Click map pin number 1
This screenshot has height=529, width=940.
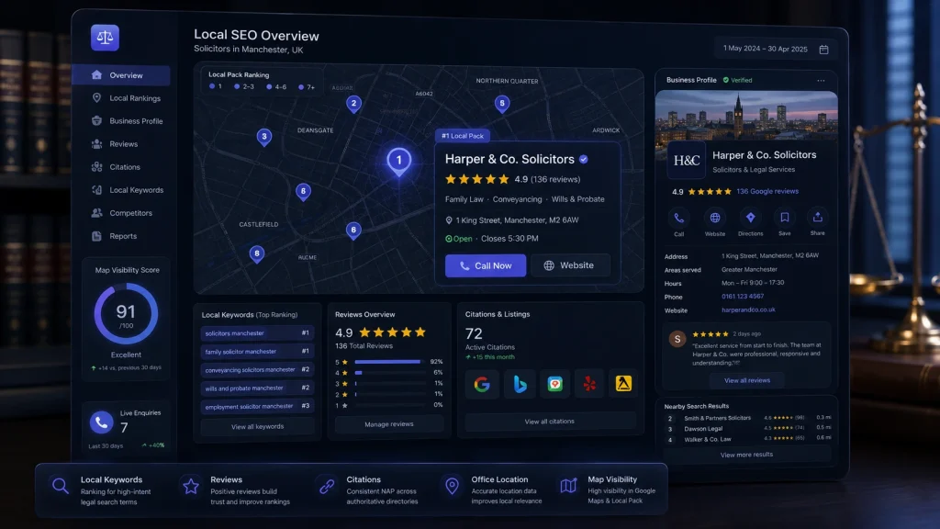[398, 162]
